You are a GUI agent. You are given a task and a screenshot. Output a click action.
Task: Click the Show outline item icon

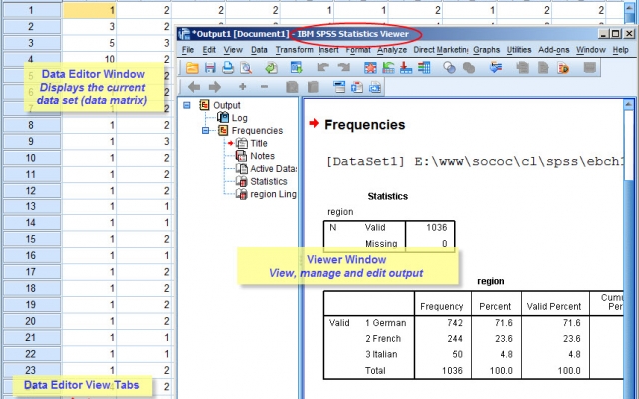point(292,87)
